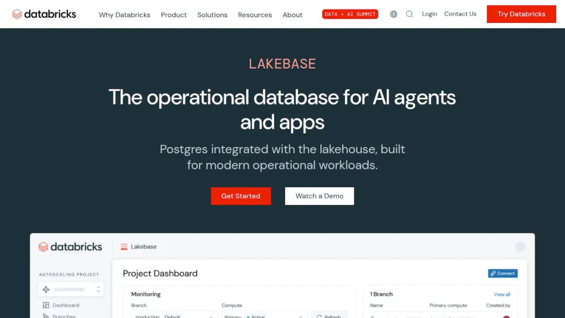The height and width of the screenshot is (318, 565).
Task: Click the Refresh button in Monitoring
Action: point(329,315)
